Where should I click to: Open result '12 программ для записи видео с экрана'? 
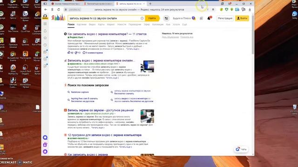point(104,135)
